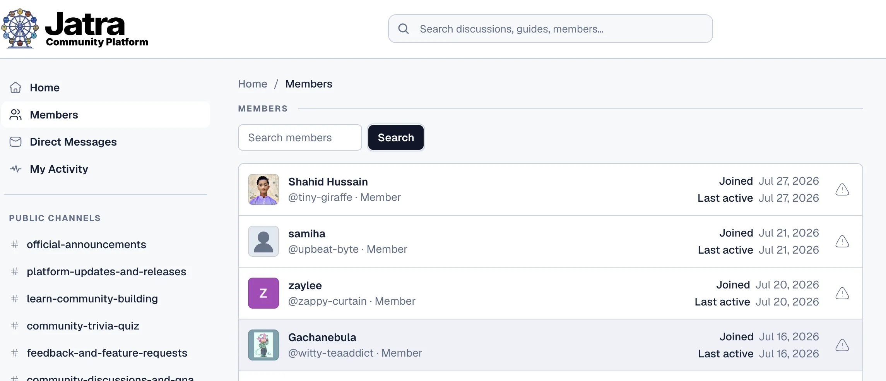886x381 pixels.
Task: Click the Direct Messages envelope icon
Action: (x=15, y=142)
